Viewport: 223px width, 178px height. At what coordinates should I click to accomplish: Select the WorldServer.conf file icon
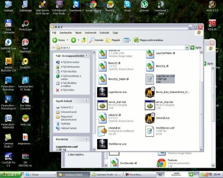150,131
